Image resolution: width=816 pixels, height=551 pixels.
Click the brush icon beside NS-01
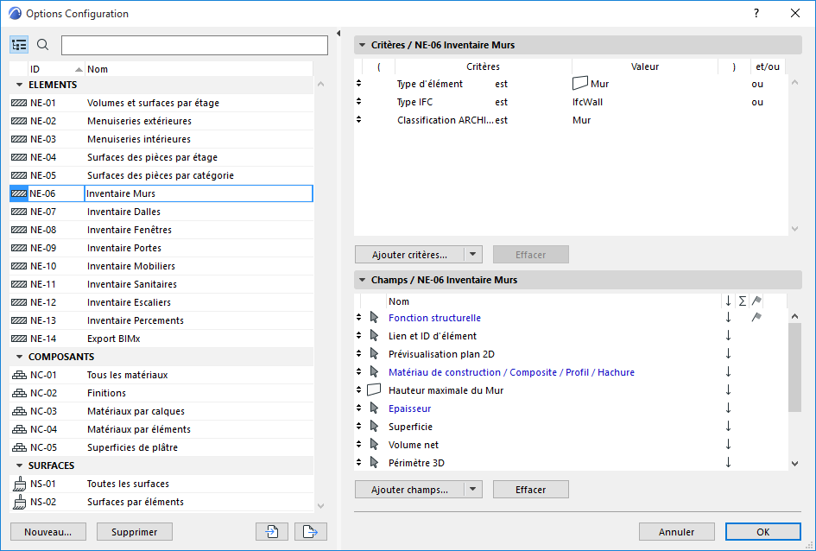19,484
